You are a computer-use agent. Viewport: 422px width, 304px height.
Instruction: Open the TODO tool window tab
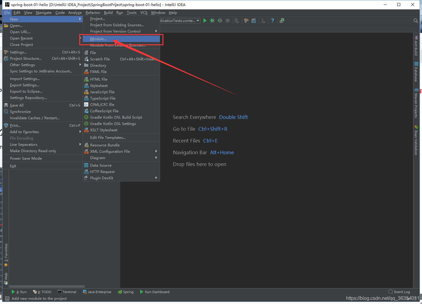point(42,292)
